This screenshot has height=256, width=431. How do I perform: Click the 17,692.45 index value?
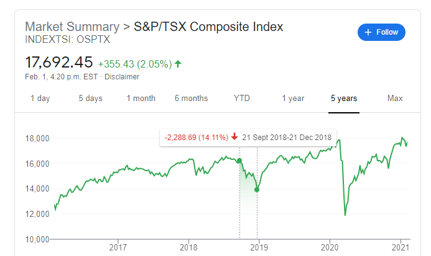pyautogui.click(x=58, y=63)
